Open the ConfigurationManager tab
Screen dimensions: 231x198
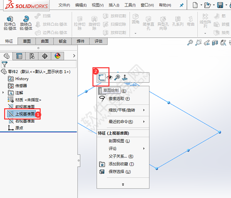32,56
